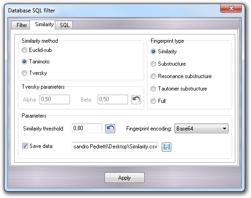The height and width of the screenshot is (198, 251).
Task: Click the Apply button
Action: tap(124, 178)
